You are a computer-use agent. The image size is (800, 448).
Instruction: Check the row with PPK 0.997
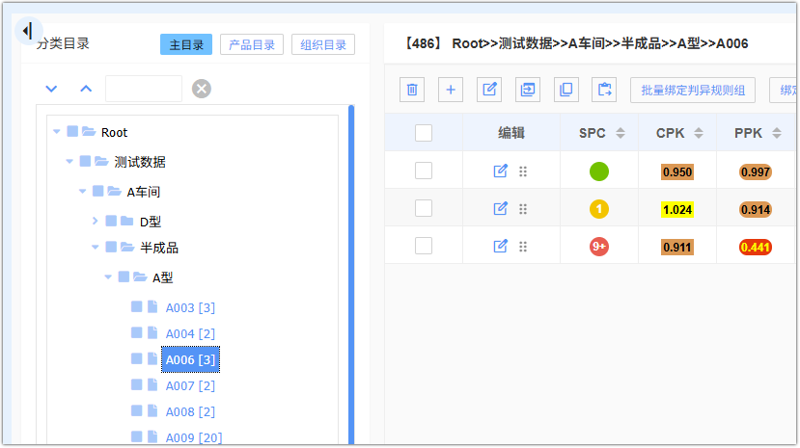coord(424,171)
